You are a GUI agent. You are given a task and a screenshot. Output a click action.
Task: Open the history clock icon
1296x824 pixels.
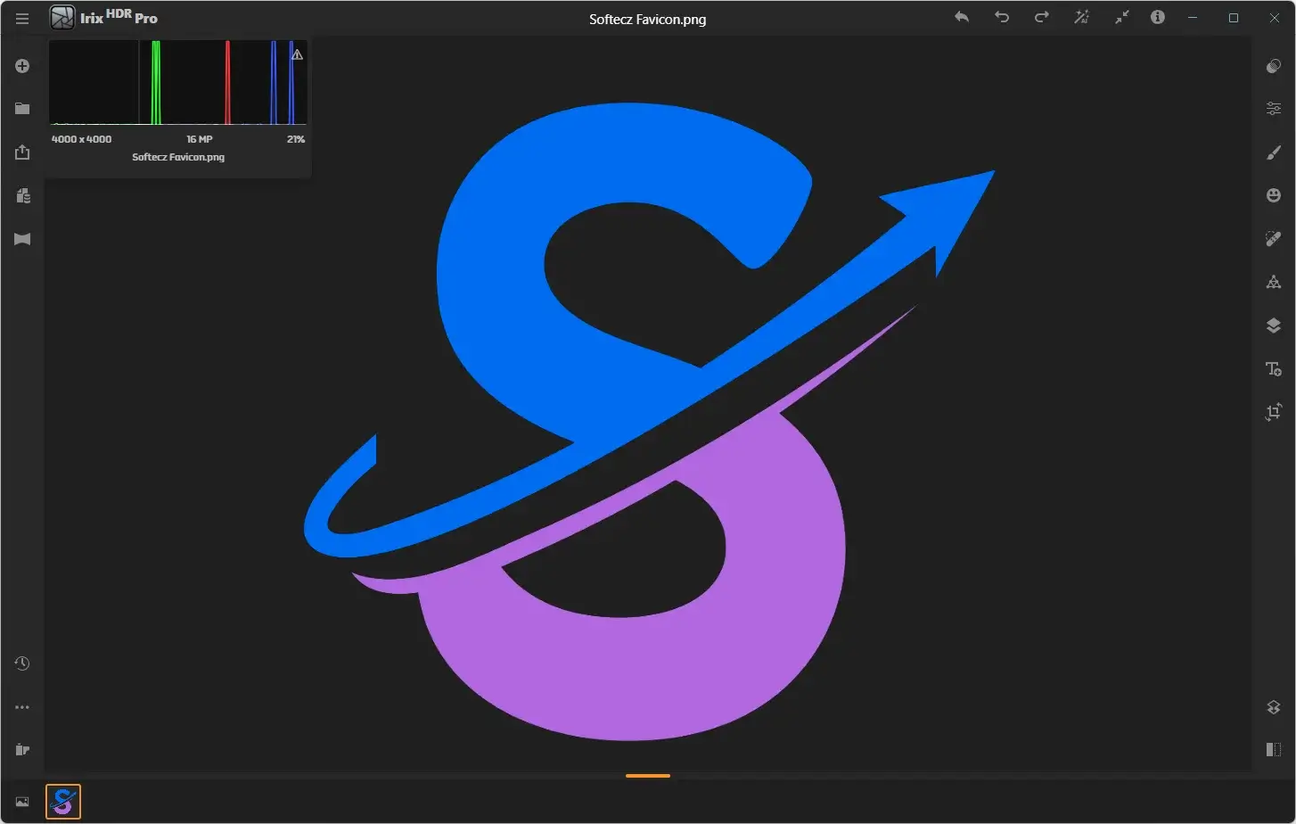(22, 663)
